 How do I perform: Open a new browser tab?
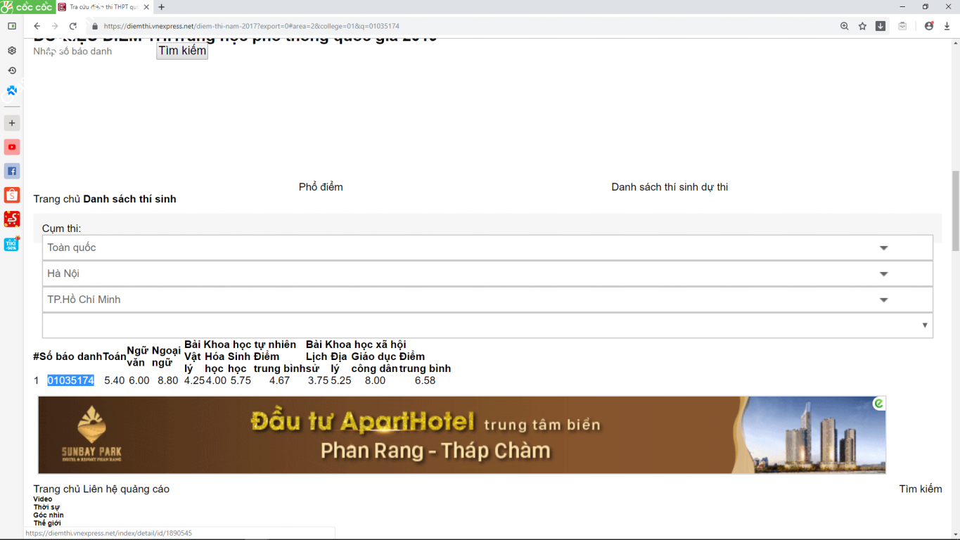click(161, 7)
